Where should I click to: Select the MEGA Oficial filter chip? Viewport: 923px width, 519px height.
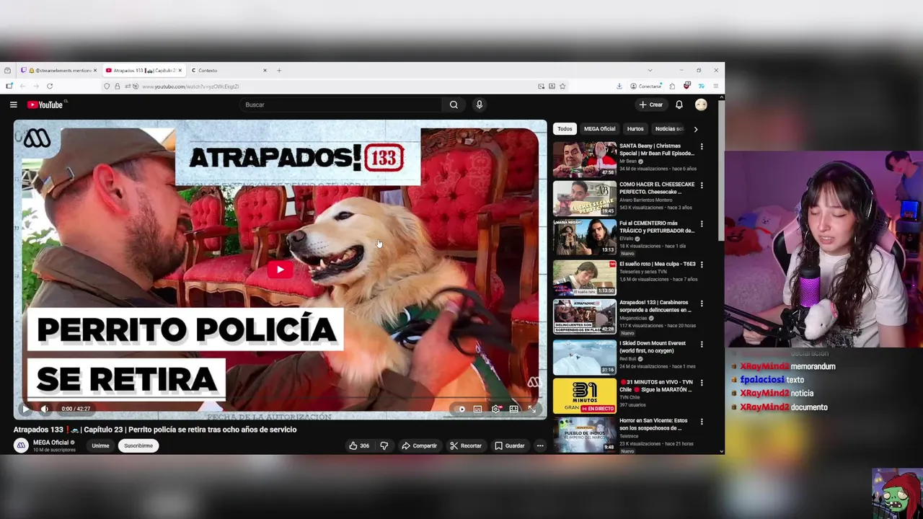(x=599, y=129)
